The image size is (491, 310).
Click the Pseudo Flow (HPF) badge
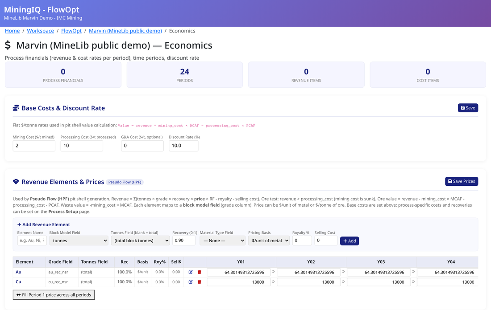click(125, 182)
